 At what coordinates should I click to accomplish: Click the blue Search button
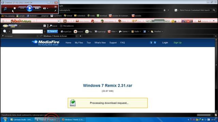click(52, 32)
